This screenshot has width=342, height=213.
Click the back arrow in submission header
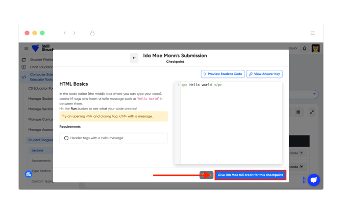click(134, 58)
